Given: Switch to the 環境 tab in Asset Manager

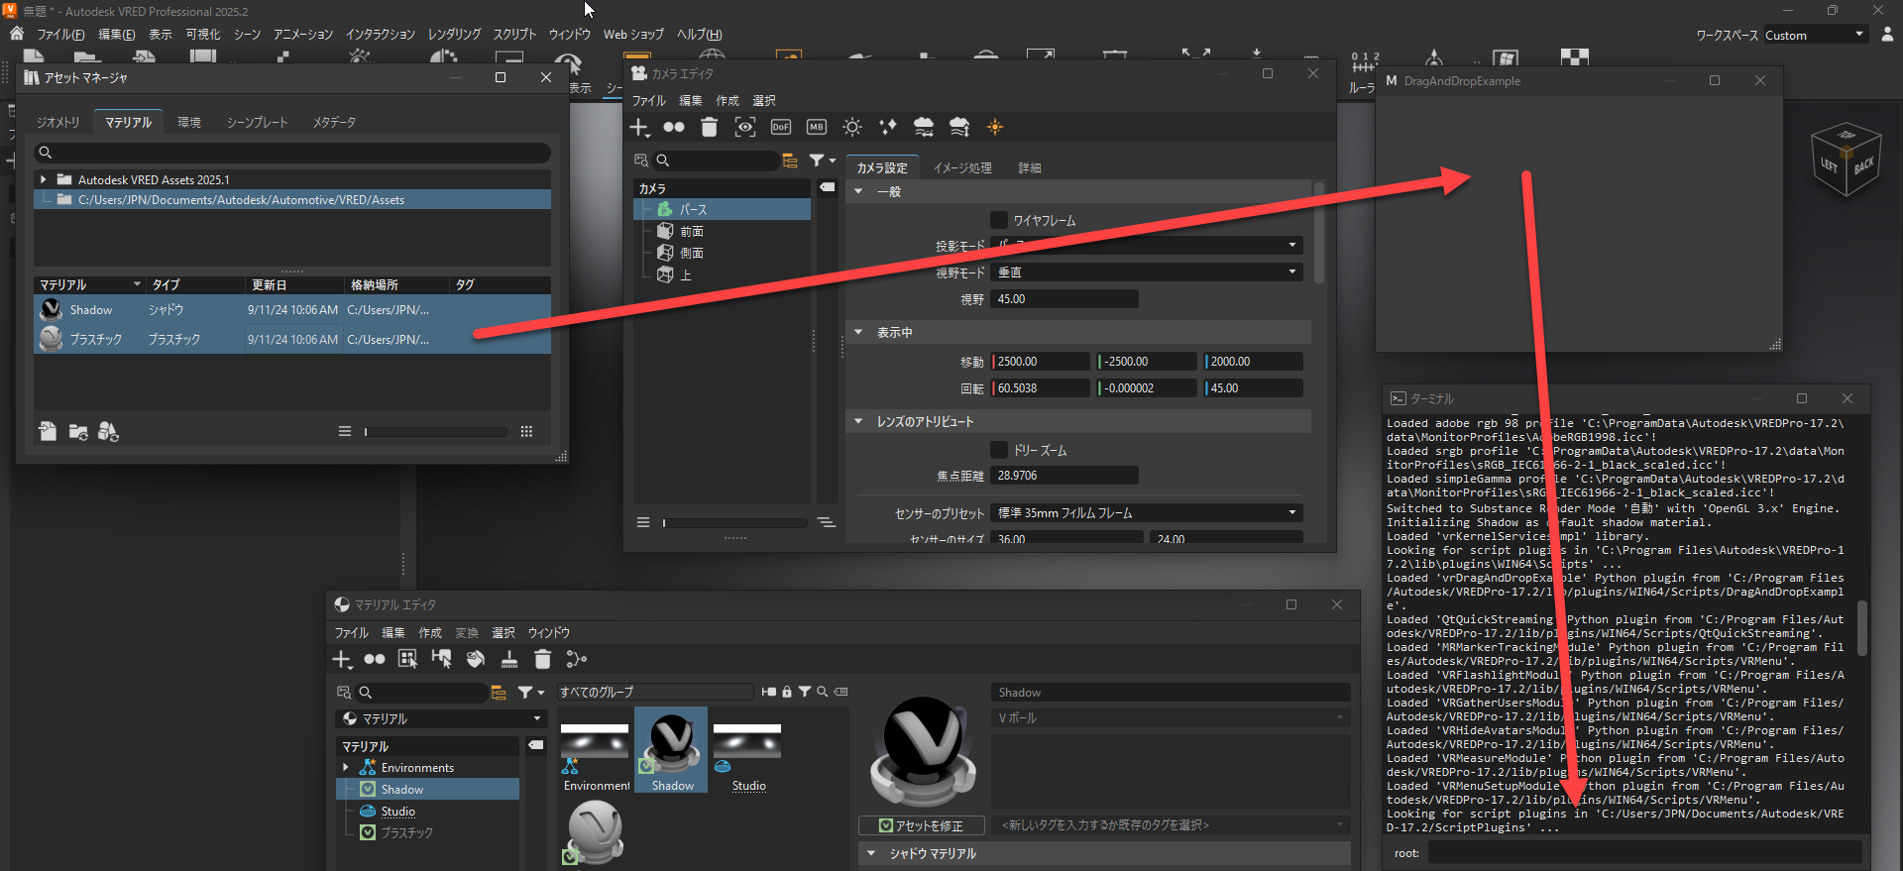Looking at the screenshot, I should point(189,122).
